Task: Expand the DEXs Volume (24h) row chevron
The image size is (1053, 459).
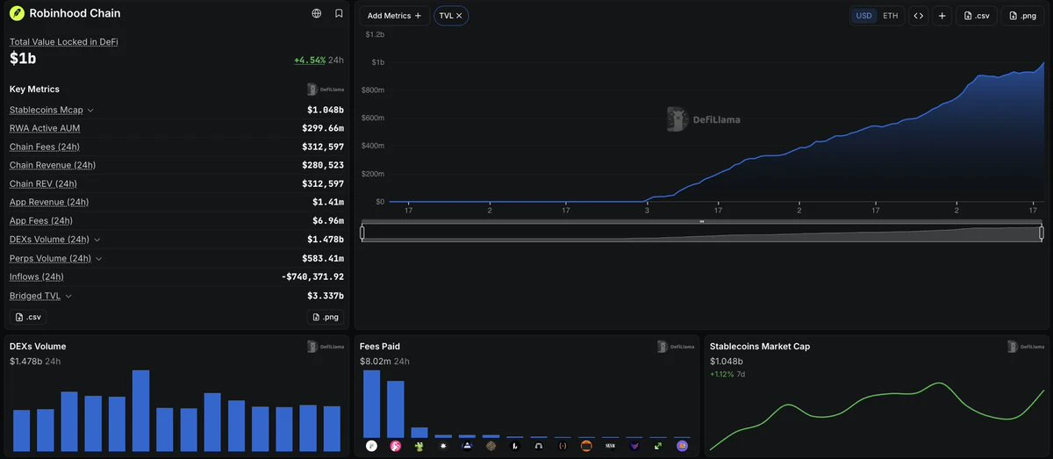Action: pos(97,240)
